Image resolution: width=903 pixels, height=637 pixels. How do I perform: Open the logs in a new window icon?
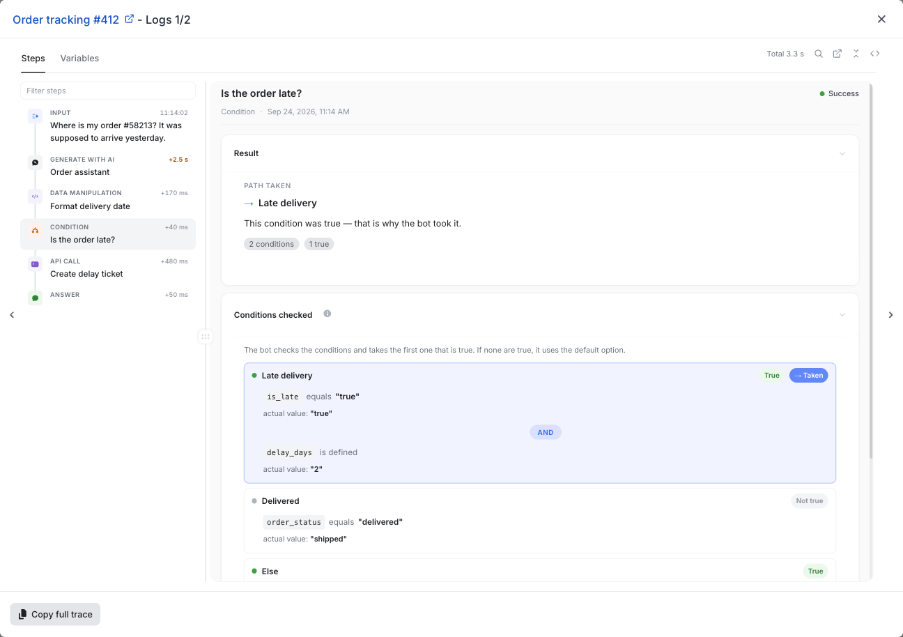838,54
